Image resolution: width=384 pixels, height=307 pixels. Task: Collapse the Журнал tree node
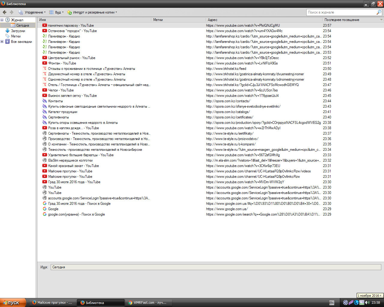(2, 20)
